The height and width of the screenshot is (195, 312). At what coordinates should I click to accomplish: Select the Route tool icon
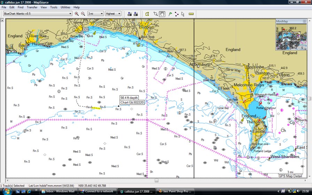(177, 14)
